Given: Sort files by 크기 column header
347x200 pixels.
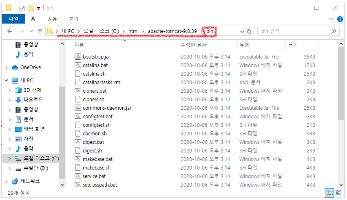Looking at the screenshot, I should [x=293, y=45].
